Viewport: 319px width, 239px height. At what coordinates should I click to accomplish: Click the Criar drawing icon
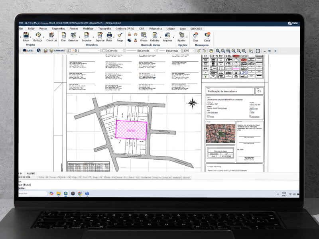(x=63, y=35)
